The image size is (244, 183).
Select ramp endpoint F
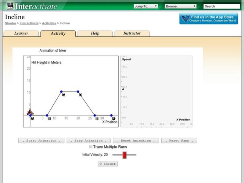112,115
